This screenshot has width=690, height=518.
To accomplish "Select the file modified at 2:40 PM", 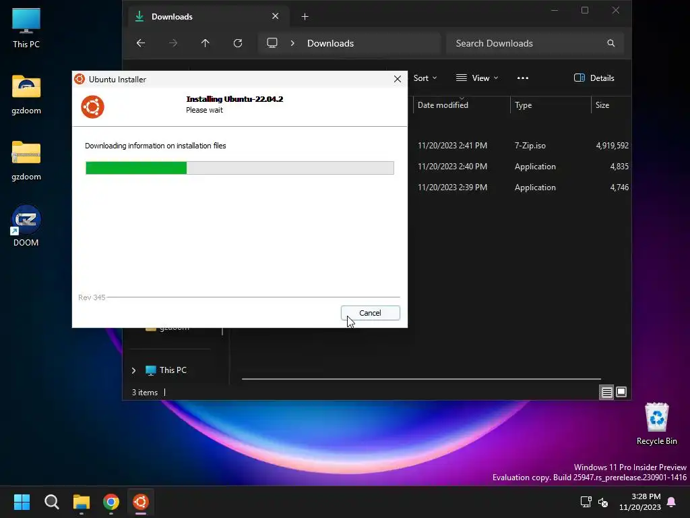I will coord(520,167).
